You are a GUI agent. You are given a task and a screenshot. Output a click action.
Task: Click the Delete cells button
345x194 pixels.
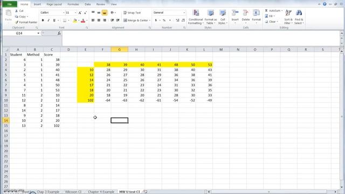click(x=246, y=17)
